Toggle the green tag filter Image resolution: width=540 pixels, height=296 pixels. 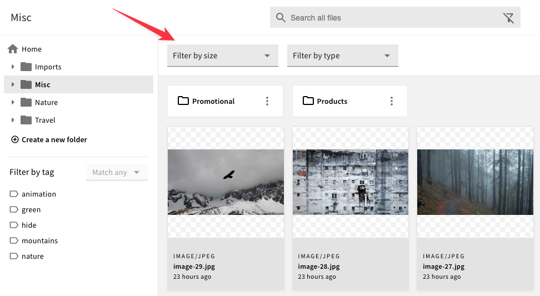coord(31,209)
